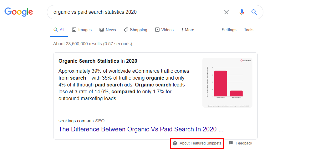Open 'The Difference Between Organic Vs Paid Search' link

[x=141, y=129]
